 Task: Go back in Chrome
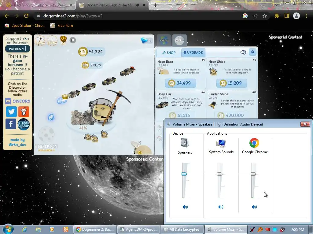point(7,16)
